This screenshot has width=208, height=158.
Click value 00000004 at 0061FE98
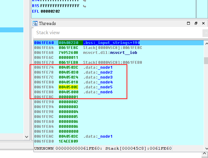tap(68, 112)
